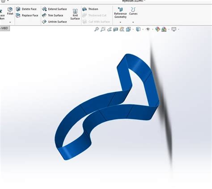The height and width of the screenshot is (189, 212).
Task: Select the Fillet tool
Action: [10, 11]
